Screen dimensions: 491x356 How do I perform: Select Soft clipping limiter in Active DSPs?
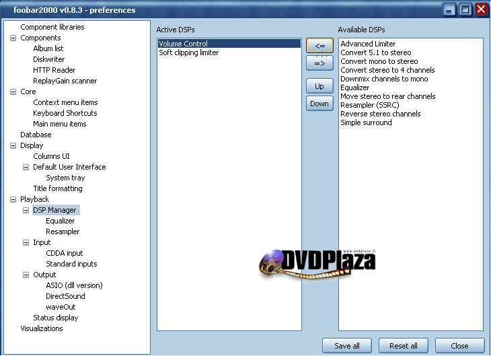(188, 52)
